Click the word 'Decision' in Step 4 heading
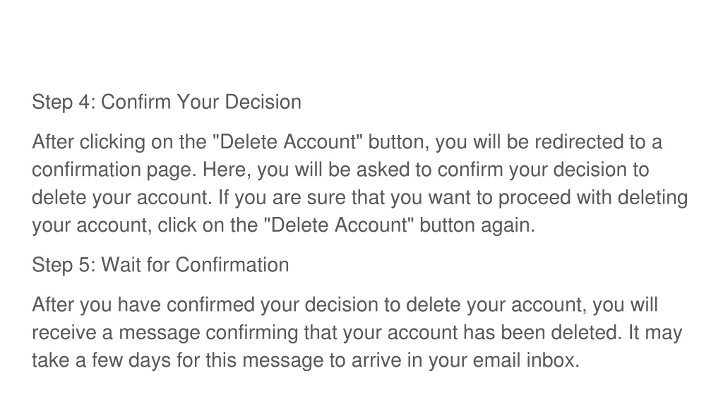The image size is (723, 407). [x=263, y=102]
